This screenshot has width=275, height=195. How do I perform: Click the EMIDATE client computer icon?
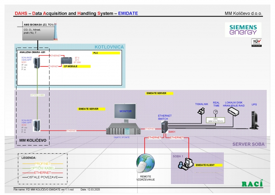point(185,164)
